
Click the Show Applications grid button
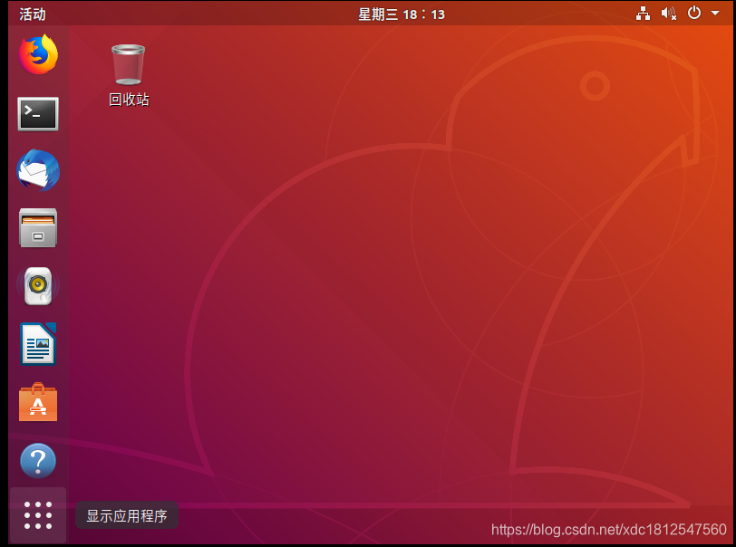click(38, 515)
